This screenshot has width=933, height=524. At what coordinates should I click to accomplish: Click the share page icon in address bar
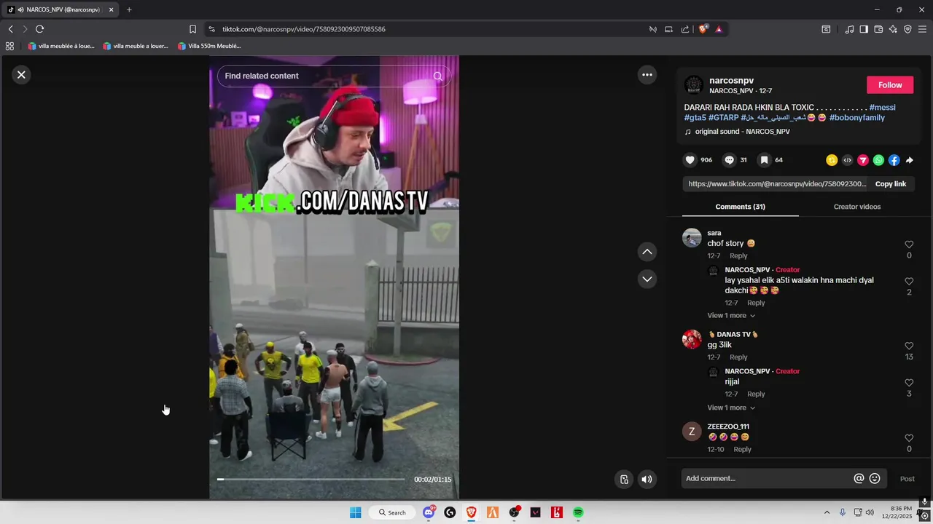coord(684,29)
